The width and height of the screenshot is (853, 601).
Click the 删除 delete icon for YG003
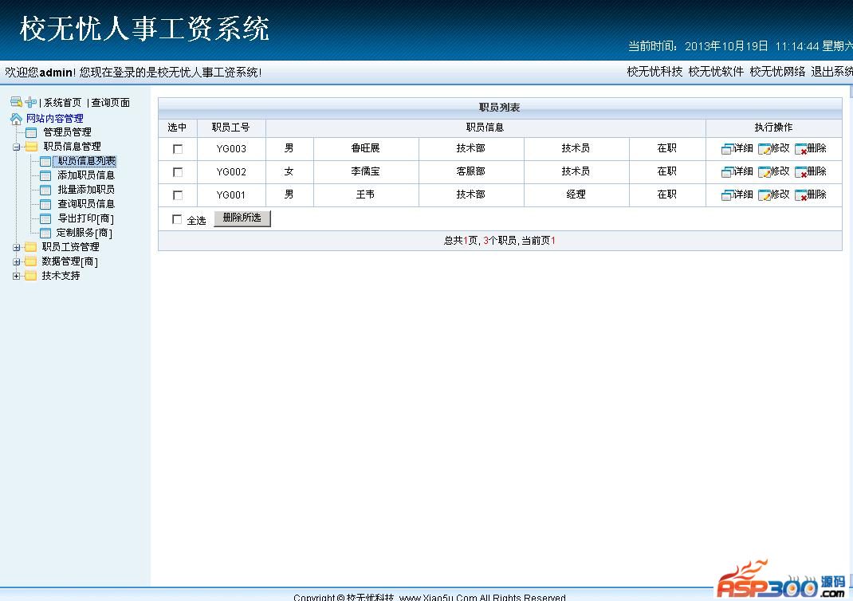pyautogui.click(x=801, y=149)
